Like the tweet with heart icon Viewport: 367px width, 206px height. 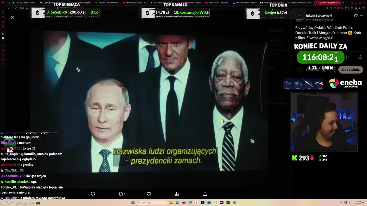pos(149,194)
